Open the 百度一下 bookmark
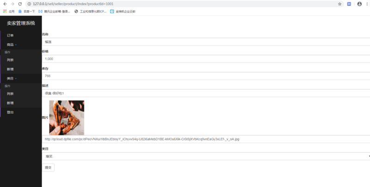Image resolution: width=370 pixels, height=187 pixels. point(26,11)
